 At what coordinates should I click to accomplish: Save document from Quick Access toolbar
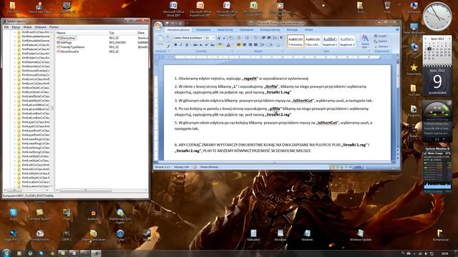pyautogui.click(x=167, y=24)
